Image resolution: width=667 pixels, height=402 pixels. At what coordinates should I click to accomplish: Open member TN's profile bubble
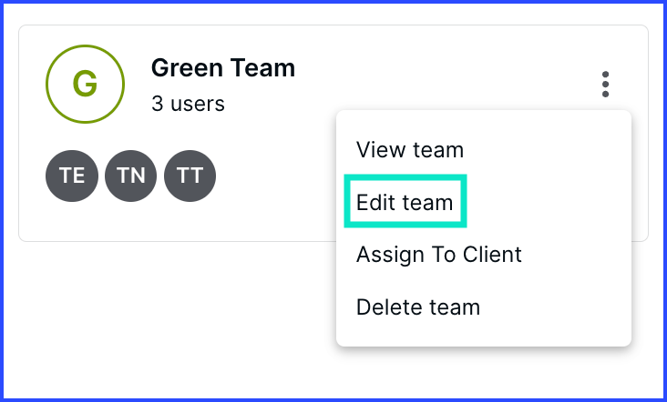(x=130, y=176)
